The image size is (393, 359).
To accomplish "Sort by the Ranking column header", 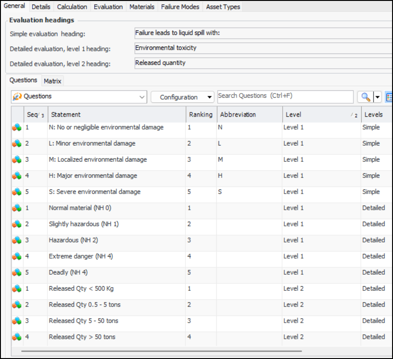I will pyautogui.click(x=201, y=114).
